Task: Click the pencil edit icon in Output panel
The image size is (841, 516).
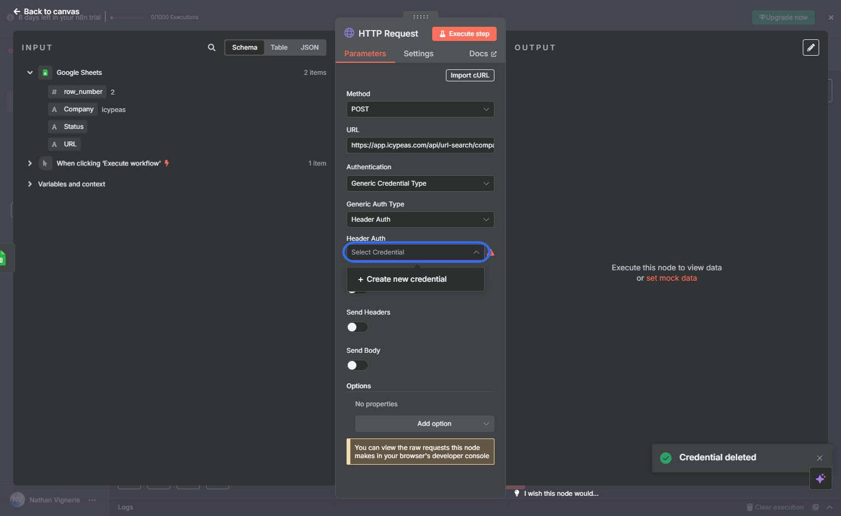Action: [x=811, y=48]
